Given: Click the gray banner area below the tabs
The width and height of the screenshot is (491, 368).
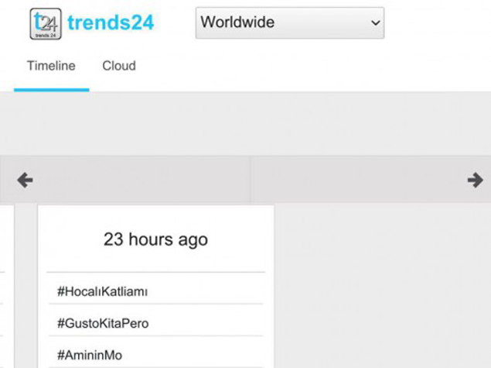Looking at the screenshot, I should click(245, 124).
